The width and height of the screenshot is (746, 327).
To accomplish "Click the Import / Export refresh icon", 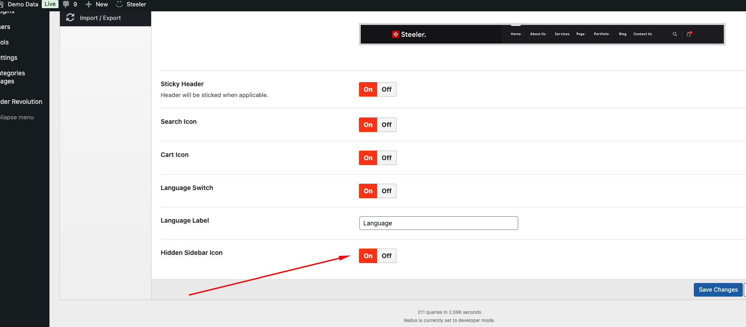I will pos(70,18).
